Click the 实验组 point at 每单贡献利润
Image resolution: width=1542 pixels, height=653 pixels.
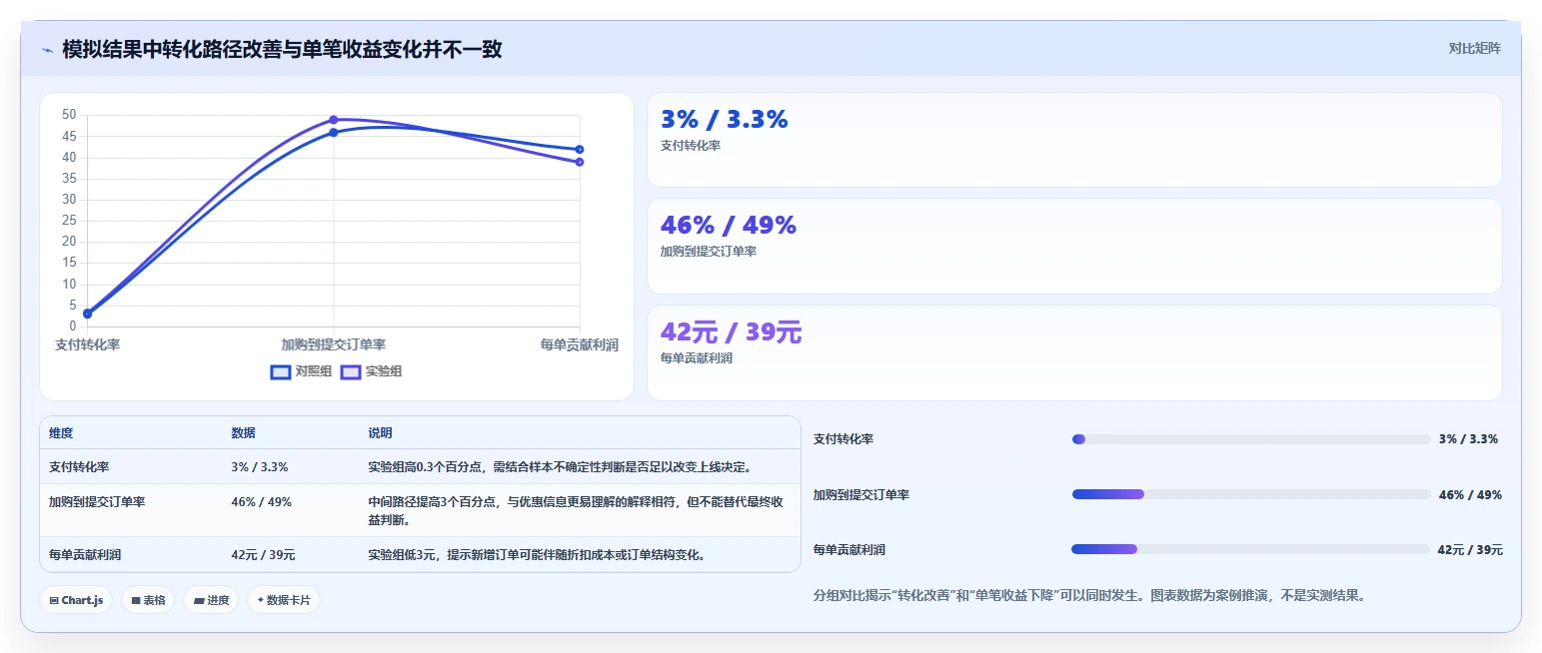(580, 162)
